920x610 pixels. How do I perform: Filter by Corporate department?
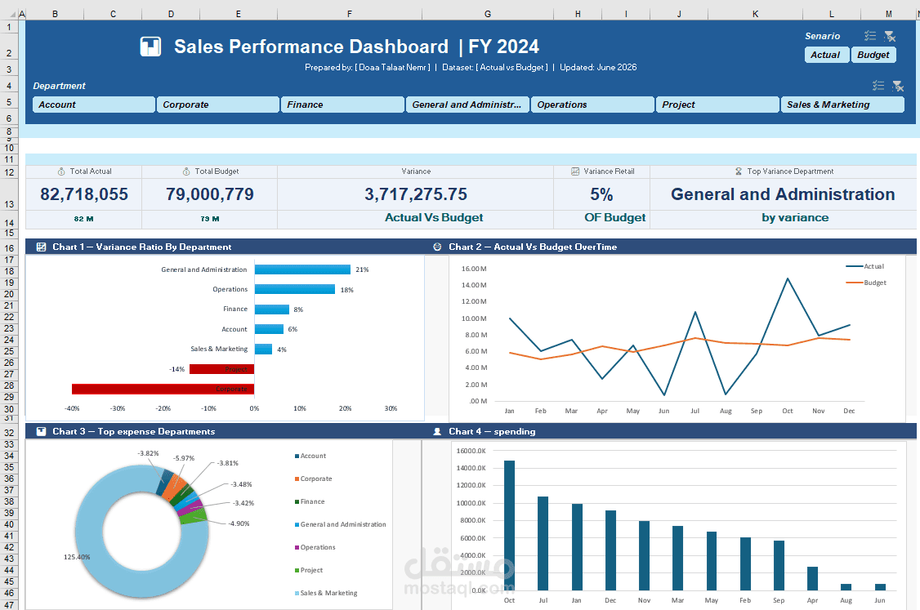click(x=217, y=105)
